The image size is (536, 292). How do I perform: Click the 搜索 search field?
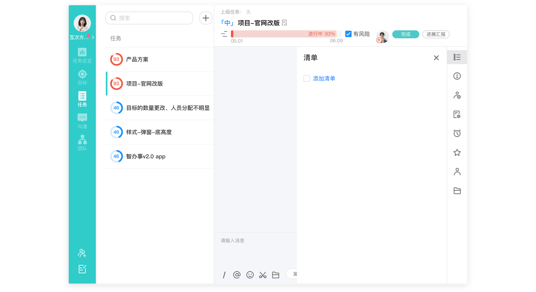(149, 18)
